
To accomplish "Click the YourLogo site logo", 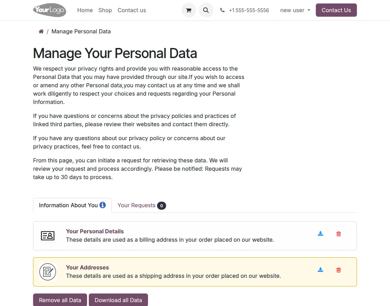I will 49,10.
